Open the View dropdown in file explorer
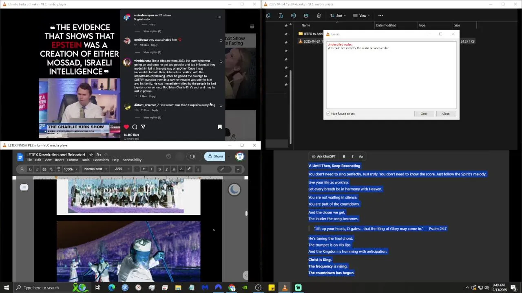The height and width of the screenshot is (293, 522). [x=361, y=15]
